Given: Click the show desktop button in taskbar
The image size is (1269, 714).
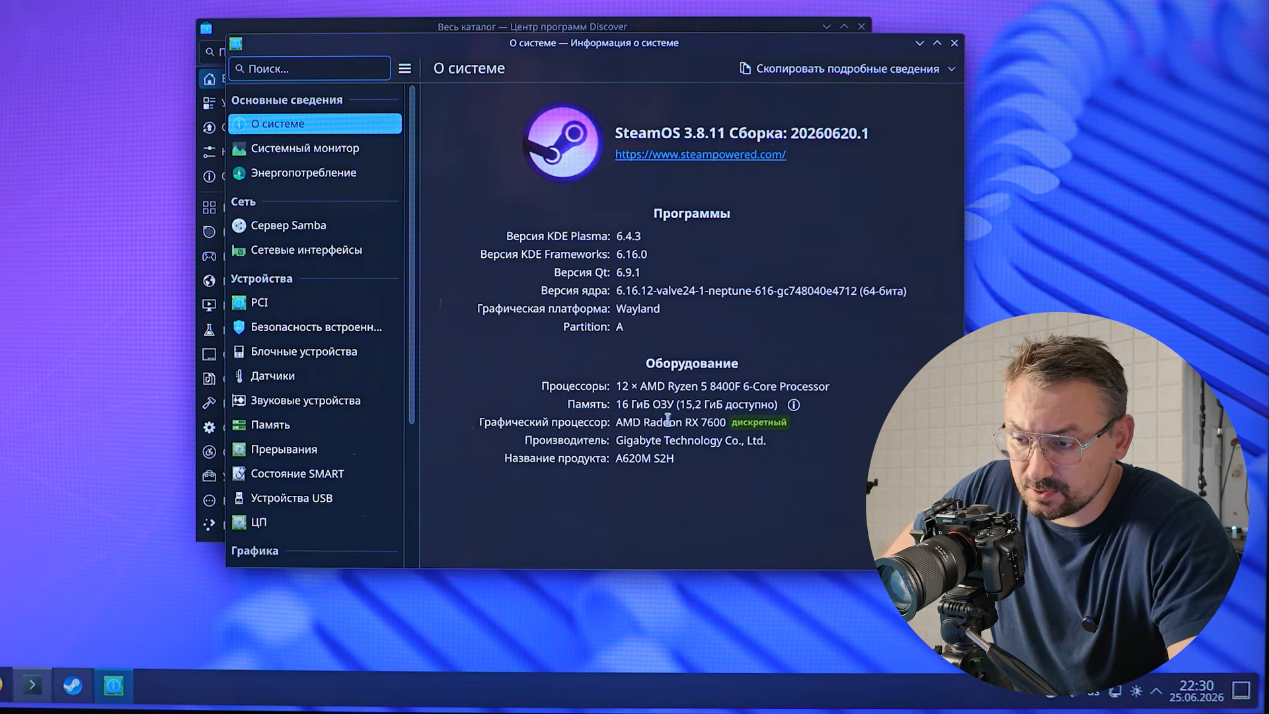Looking at the screenshot, I should pos(1241,690).
